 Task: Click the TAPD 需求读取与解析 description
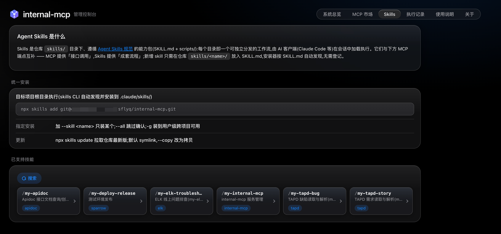(379, 200)
